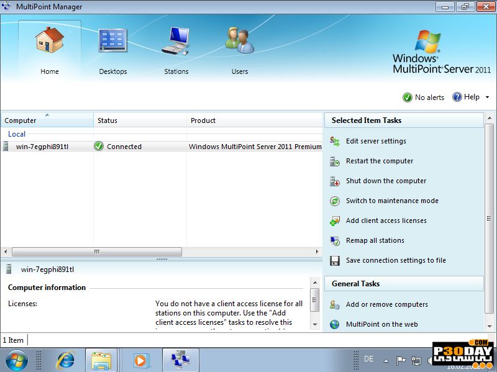Sort by Status column header

tap(140, 120)
